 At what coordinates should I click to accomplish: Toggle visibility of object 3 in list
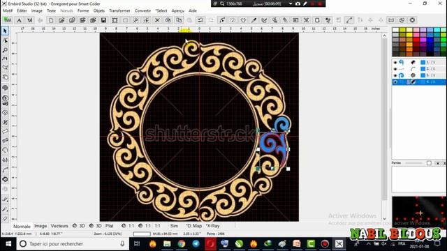[395, 75]
